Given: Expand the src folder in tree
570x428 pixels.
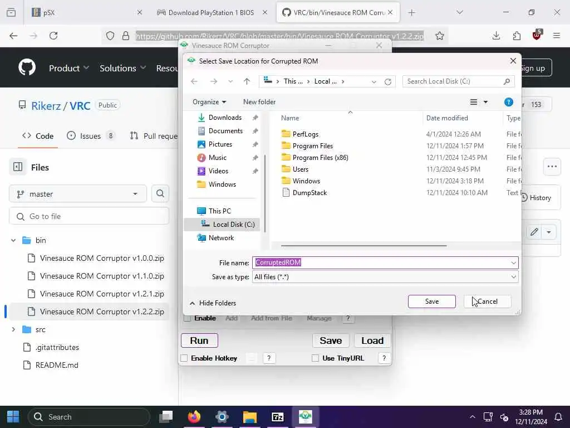Looking at the screenshot, I should [13, 329].
